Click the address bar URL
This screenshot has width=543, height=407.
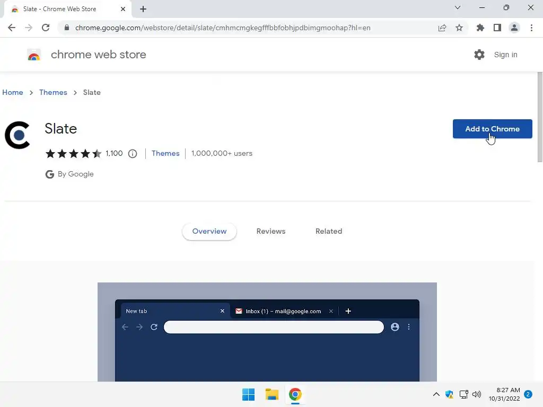223,28
